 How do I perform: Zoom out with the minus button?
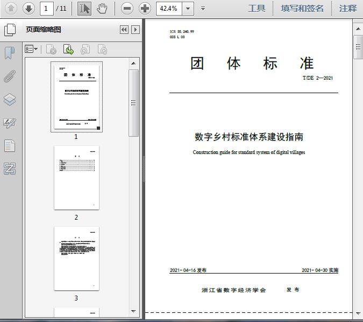coord(127,9)
